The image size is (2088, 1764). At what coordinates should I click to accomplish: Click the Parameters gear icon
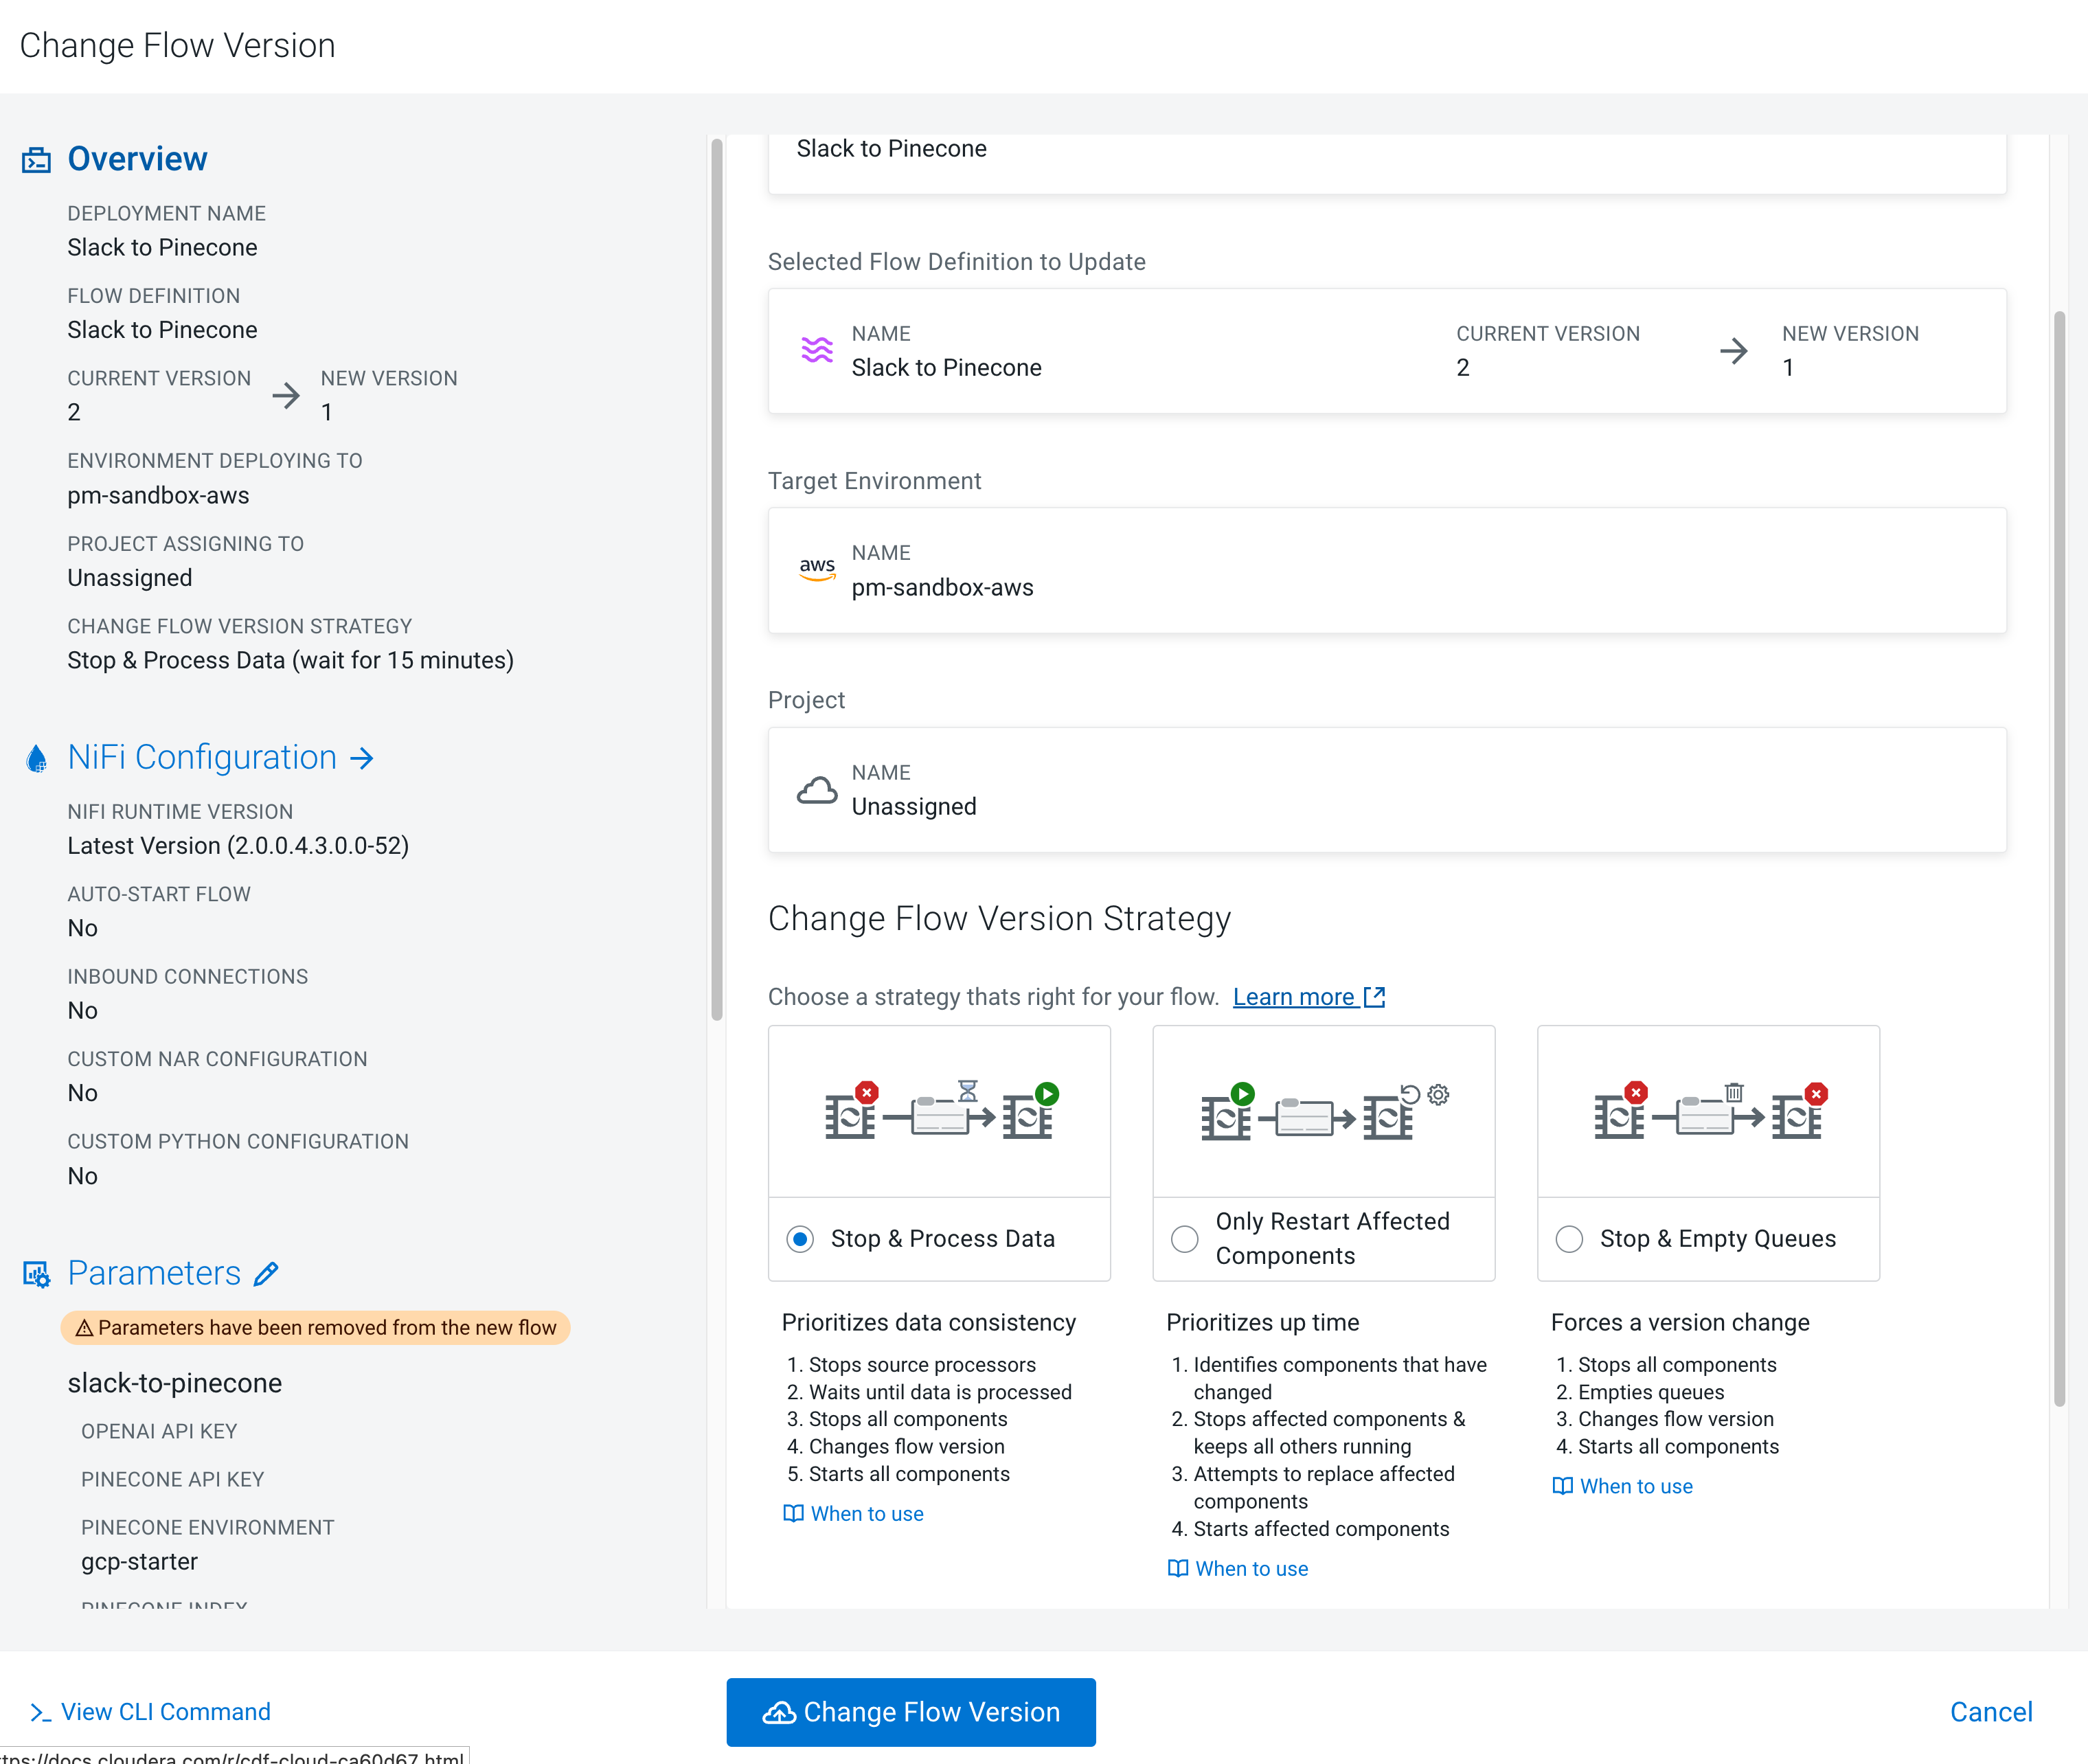pos(36,1273)
